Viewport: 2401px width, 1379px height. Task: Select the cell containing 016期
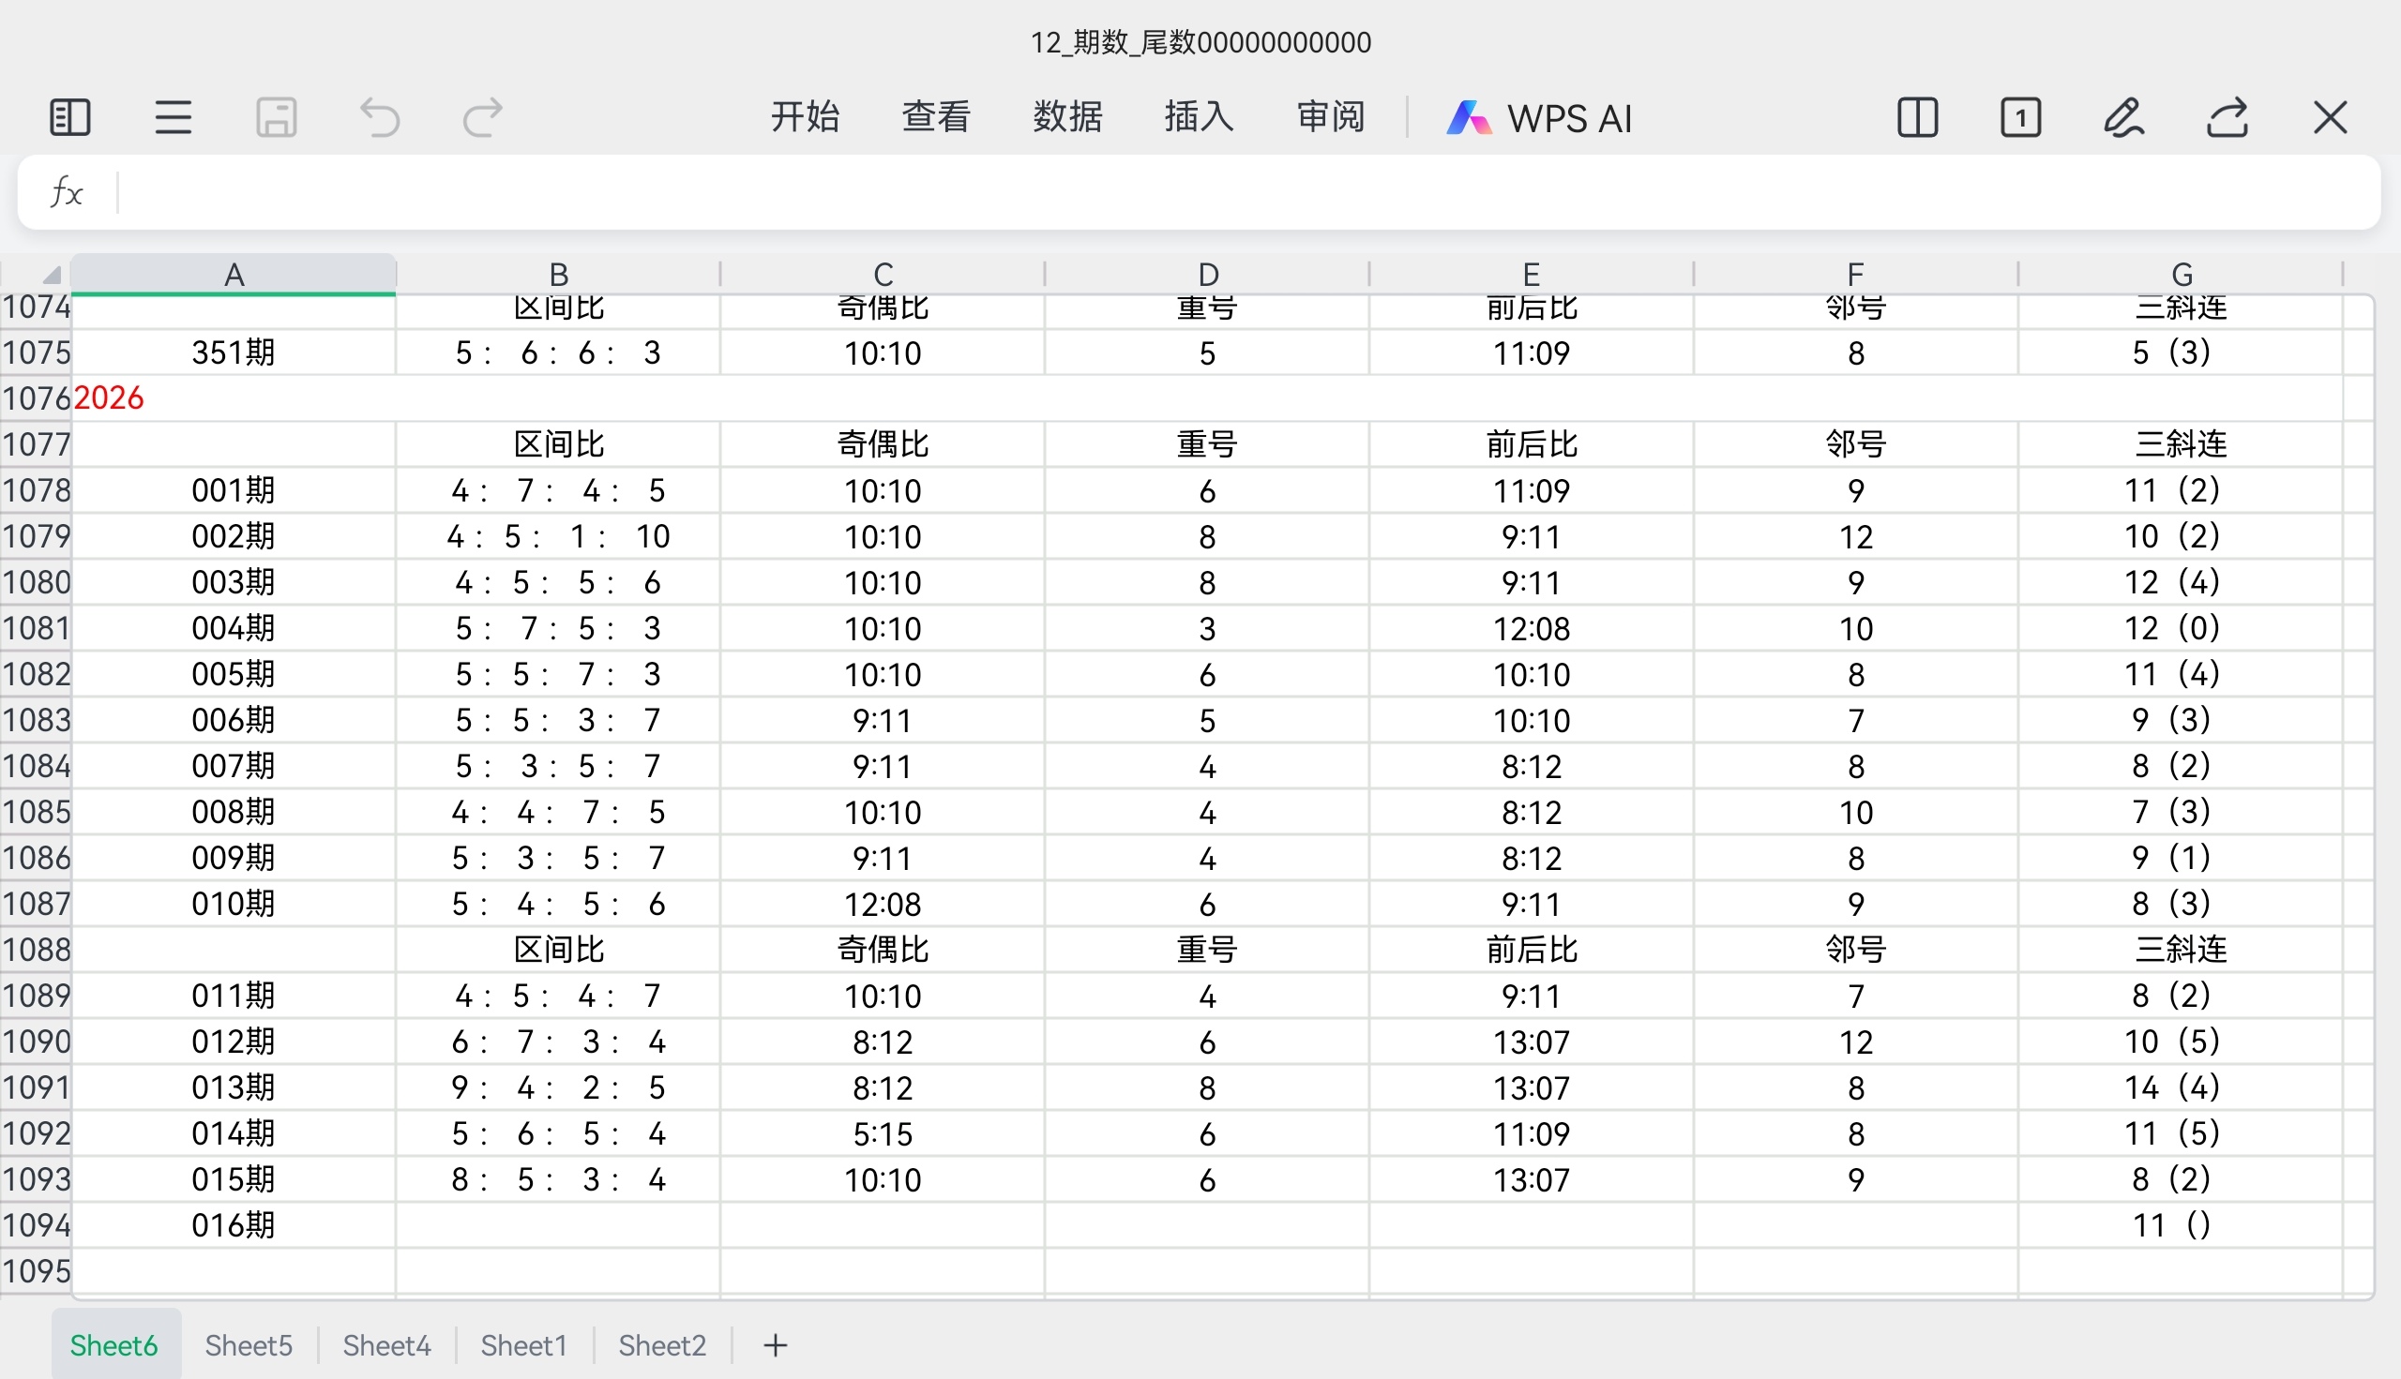point(234,1225)
